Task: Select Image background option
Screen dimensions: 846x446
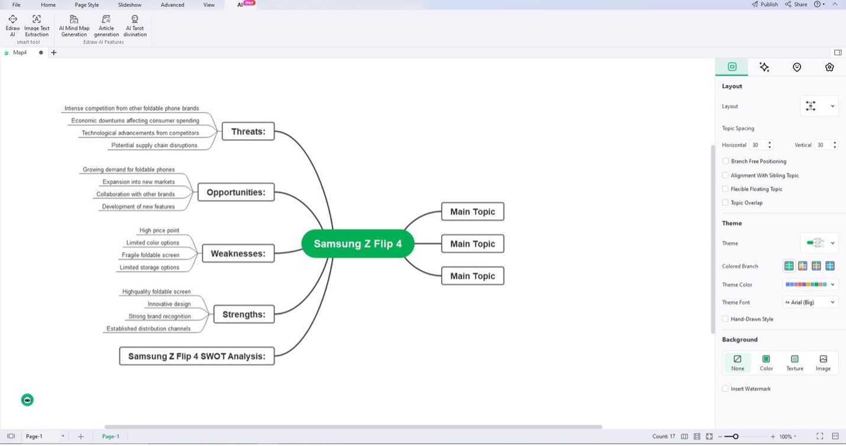Action: coord(823,363)
